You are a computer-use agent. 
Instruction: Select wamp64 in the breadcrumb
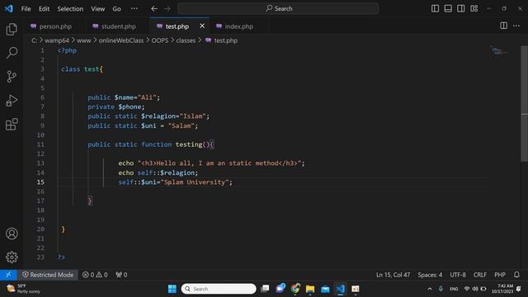tap(57, 40)
